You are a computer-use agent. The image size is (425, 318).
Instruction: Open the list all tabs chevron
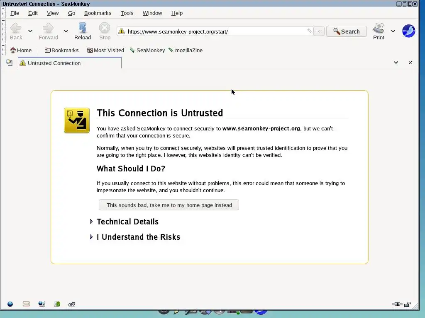[x=396, y=63]
